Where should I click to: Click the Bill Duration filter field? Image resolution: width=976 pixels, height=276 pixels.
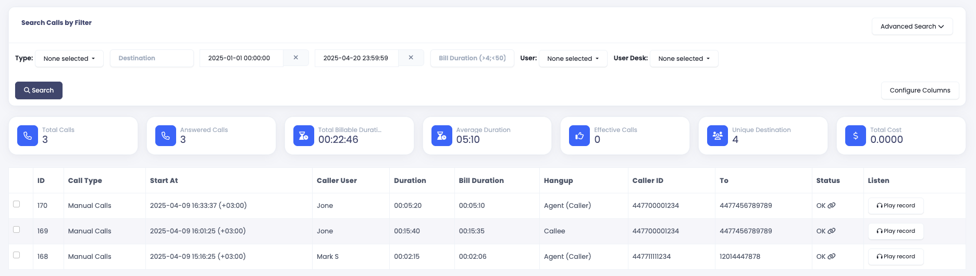pos(472,58)
